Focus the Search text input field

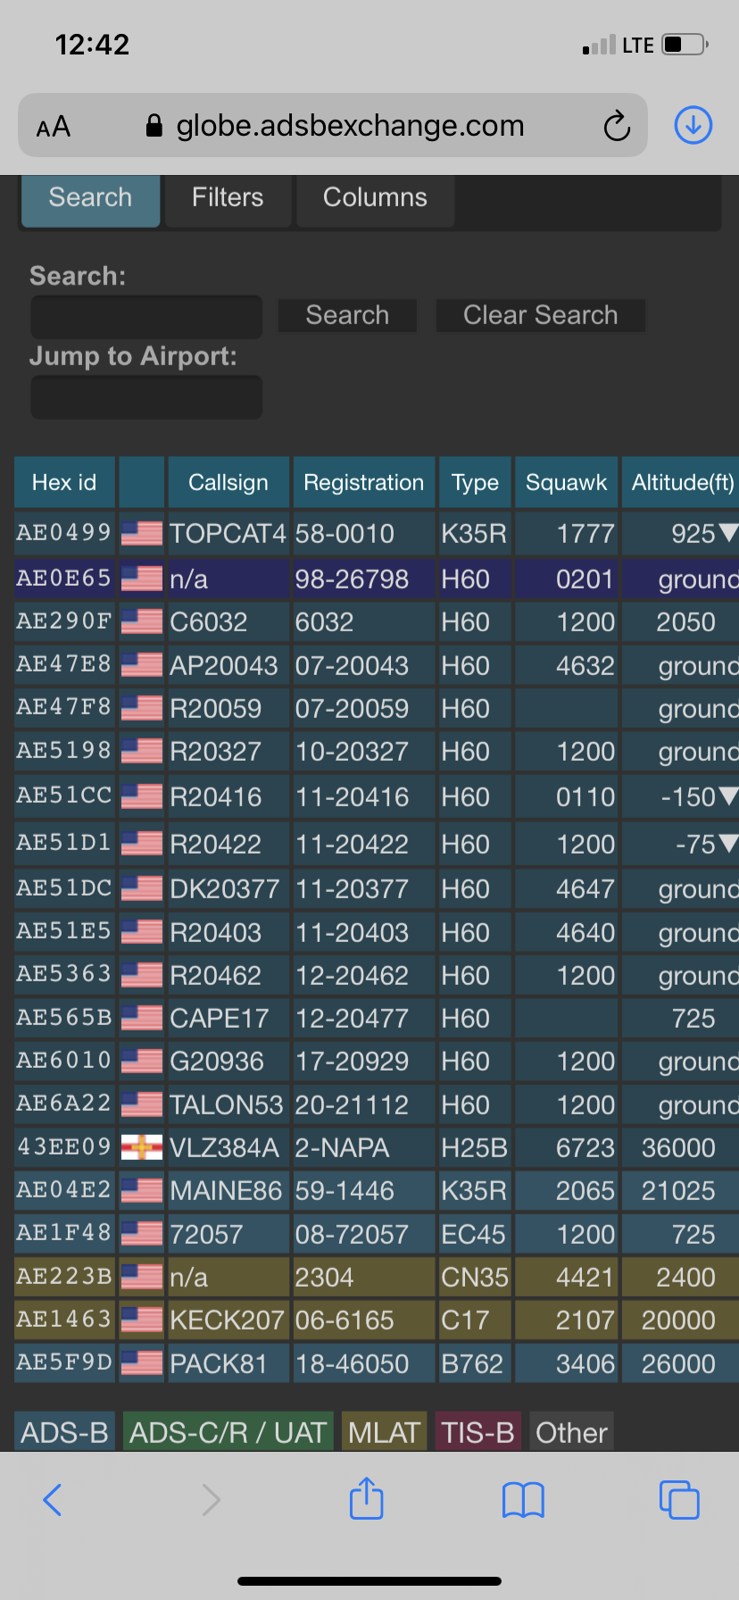point(146,317)
